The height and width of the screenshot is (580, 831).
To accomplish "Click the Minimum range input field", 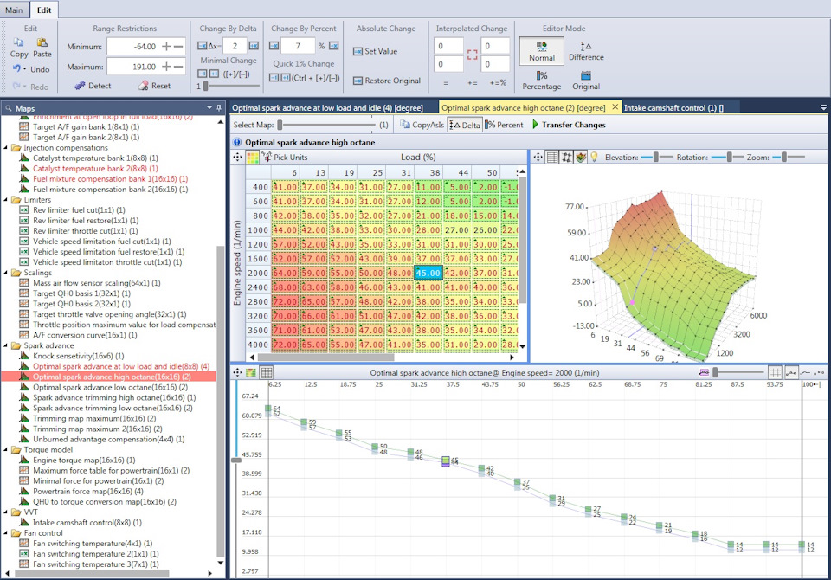I will pos(132,46).
